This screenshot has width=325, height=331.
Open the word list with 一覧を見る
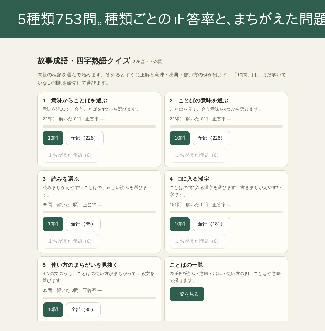(187, 294)
